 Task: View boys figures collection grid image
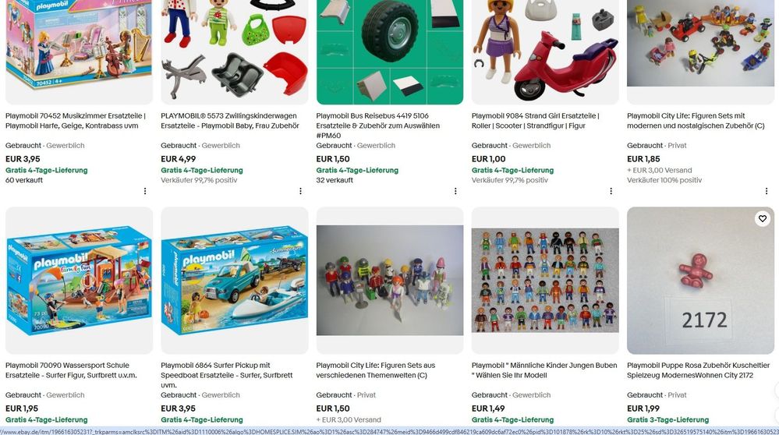coord(545,281)
